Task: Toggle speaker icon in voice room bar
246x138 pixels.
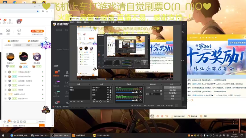Action: (158, 116)
